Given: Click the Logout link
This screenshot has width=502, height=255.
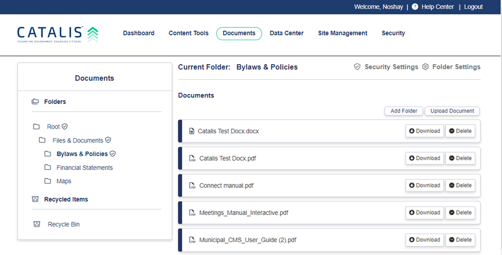Looking at the screenshot, I should [x=473, y=7].
